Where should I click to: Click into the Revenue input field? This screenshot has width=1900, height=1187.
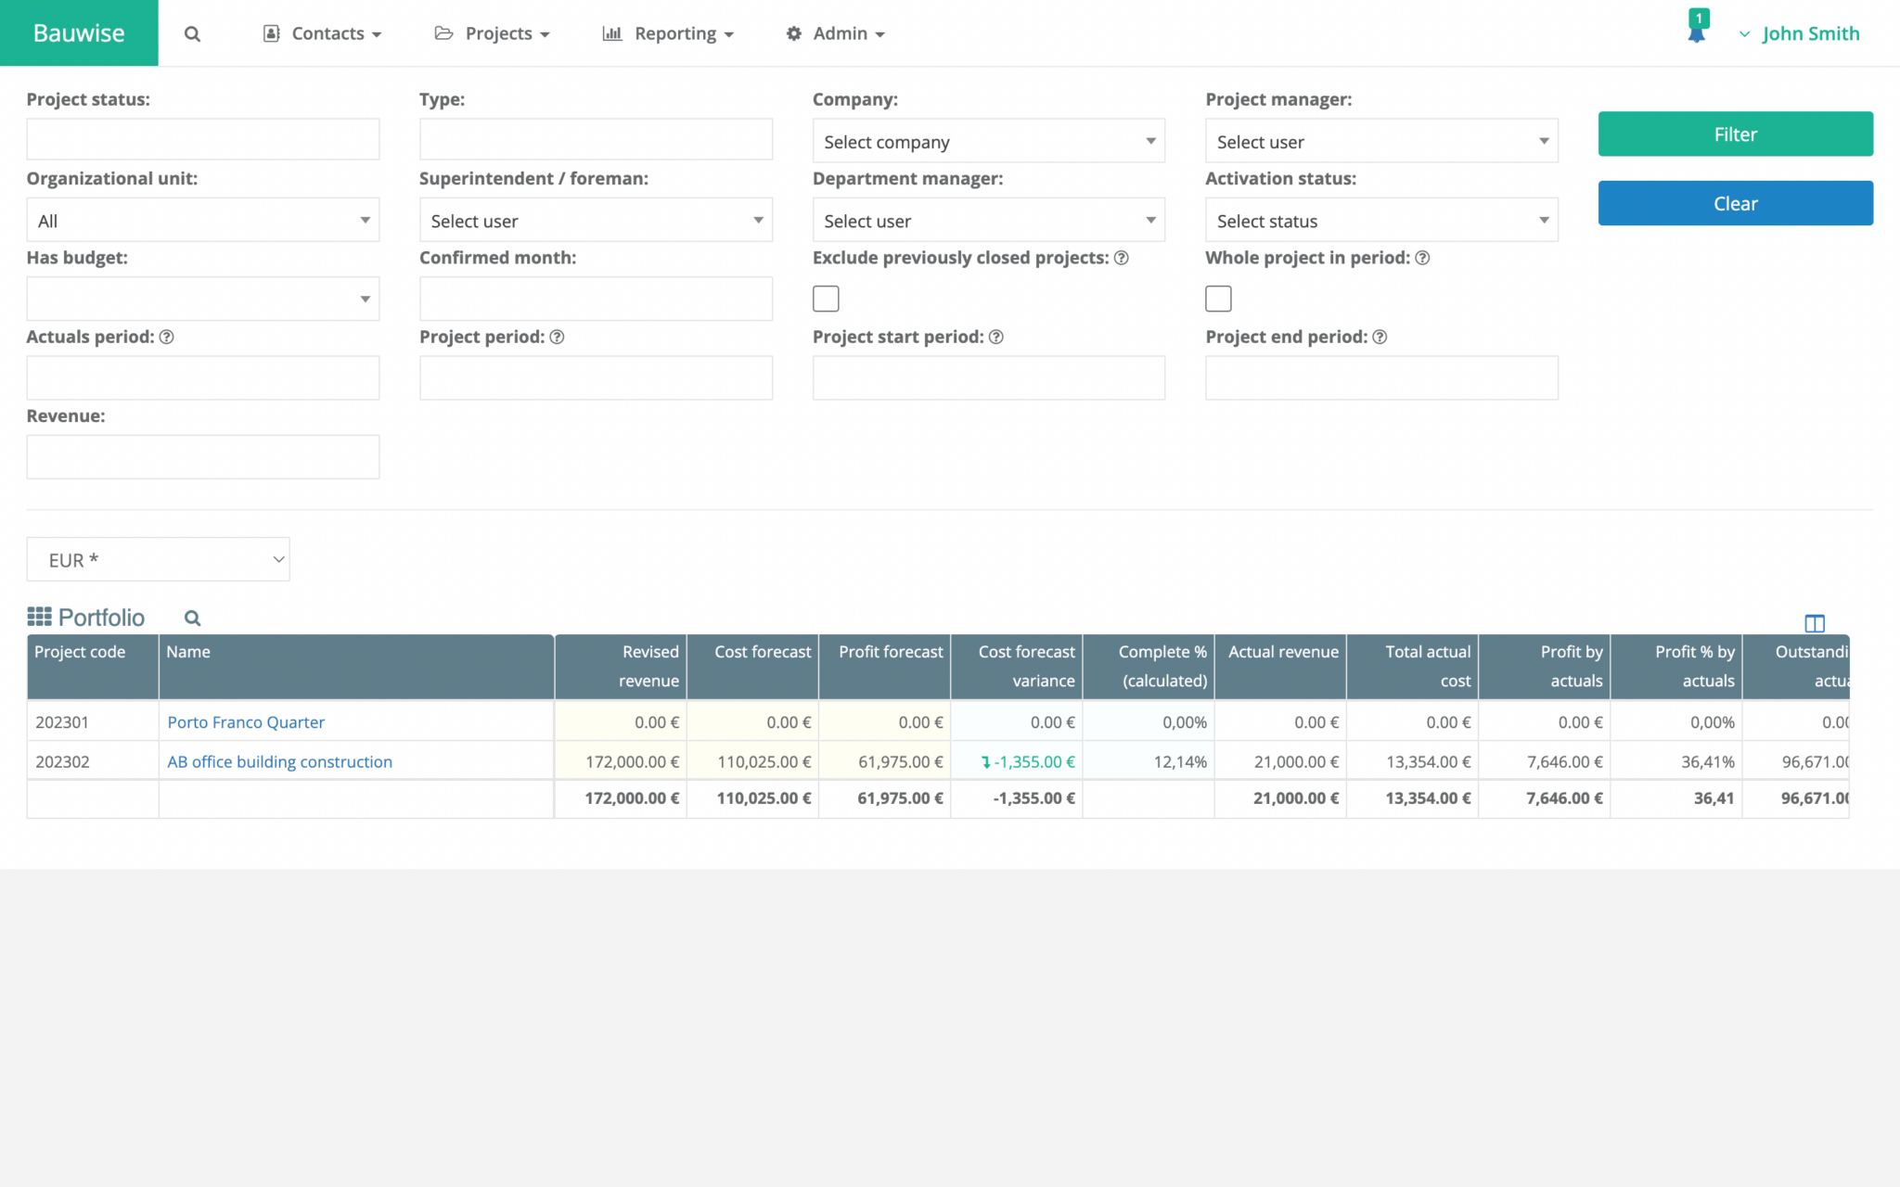(x=202, y=457)
